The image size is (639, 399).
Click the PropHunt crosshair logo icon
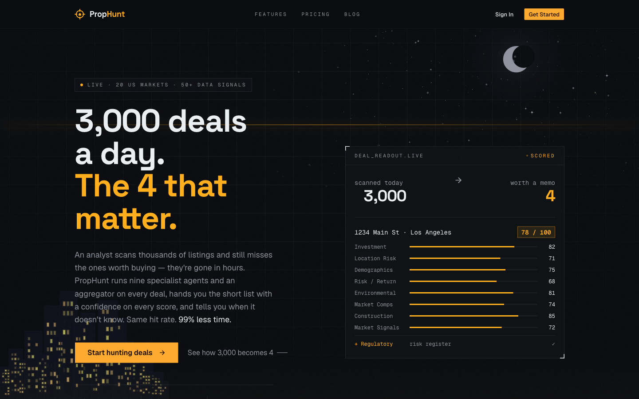(80, 14)
